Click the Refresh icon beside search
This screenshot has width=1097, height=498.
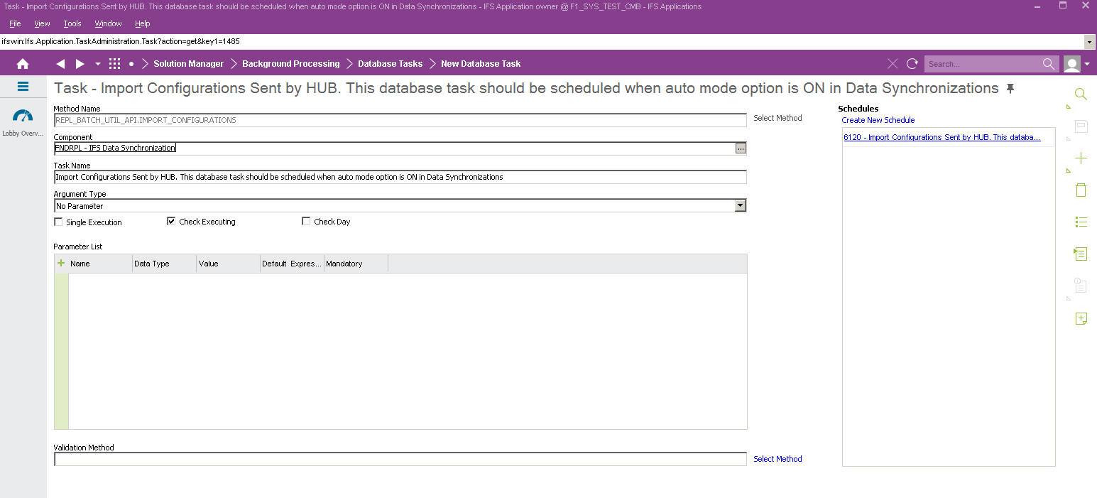(912, 64)
